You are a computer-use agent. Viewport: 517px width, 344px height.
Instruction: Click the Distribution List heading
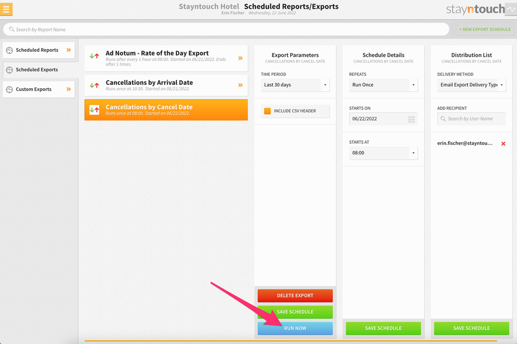click(x=471, y=55)
